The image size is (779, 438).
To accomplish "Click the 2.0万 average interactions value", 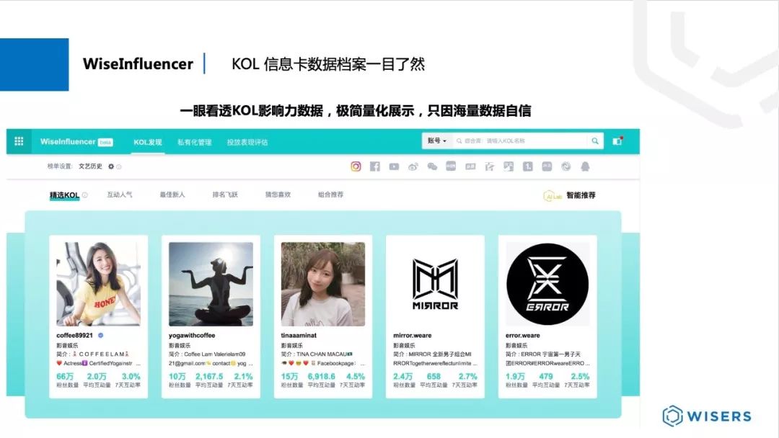I will coord(97,377).
